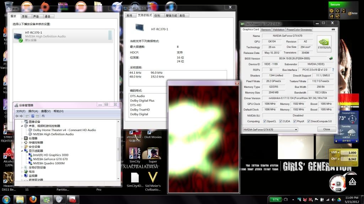The image size is (364, 204).
Task: Toggle the DirectCompute 5.0 checkbox
Action: (x=309, y=121)
